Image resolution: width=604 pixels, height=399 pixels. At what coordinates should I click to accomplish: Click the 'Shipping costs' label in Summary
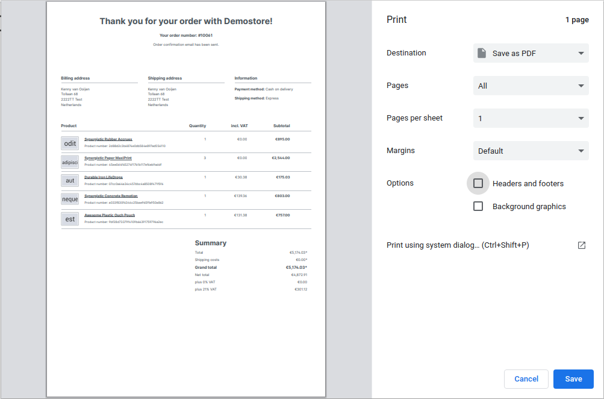[207, 260]
